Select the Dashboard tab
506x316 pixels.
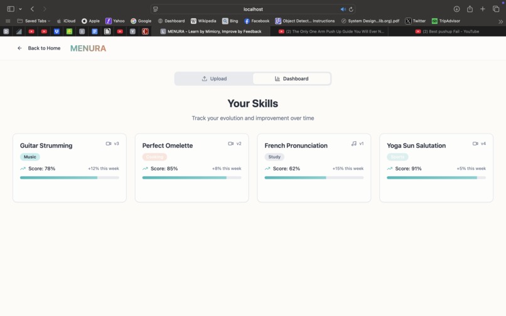pos(292,78)
